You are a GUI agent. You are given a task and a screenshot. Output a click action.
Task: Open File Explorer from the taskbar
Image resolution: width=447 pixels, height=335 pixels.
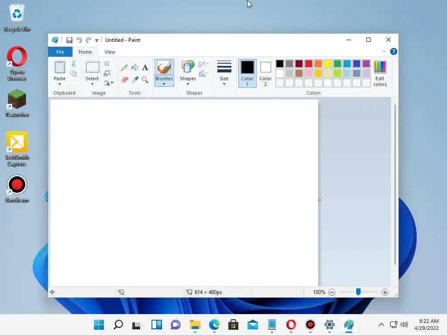click(x=195, y=325)
